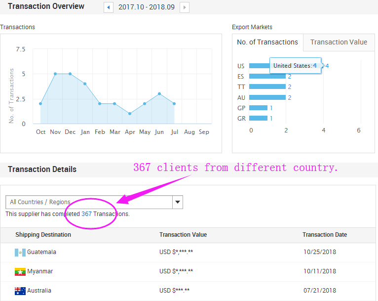This screenshot has width=378, height=301.
Task: Click the Myanmar flag icon
Action: tap(20, 272)
